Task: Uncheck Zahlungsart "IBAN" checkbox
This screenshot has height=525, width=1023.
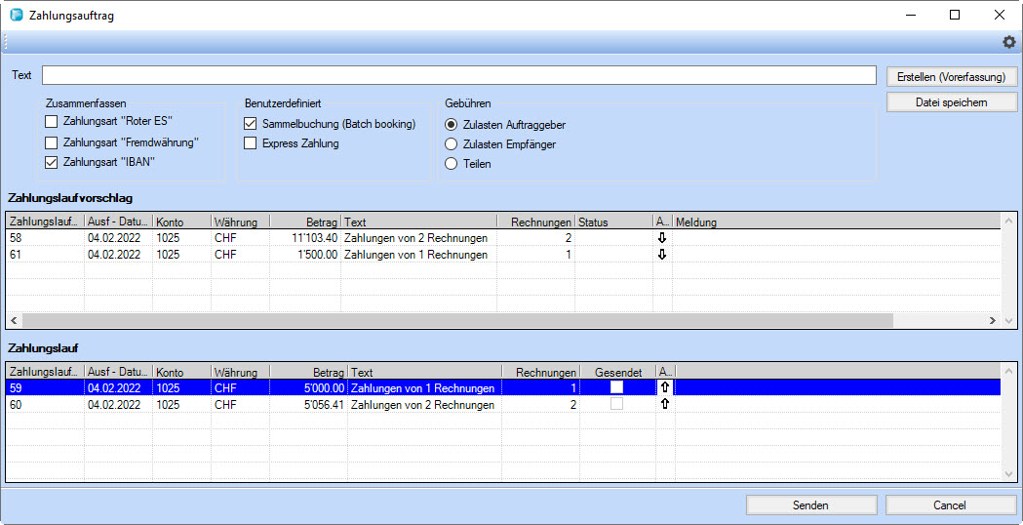Action: [52, 162]
